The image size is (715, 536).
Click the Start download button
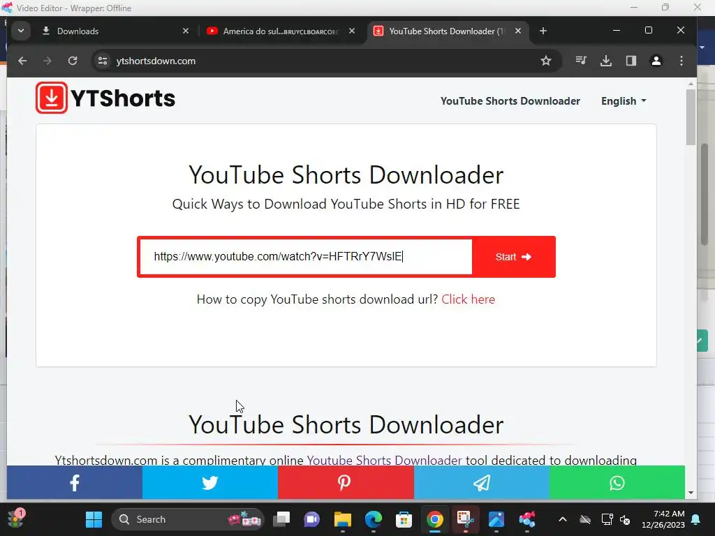click(x=513, y=257)
